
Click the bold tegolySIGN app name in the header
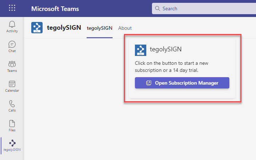tap(64, 28)
